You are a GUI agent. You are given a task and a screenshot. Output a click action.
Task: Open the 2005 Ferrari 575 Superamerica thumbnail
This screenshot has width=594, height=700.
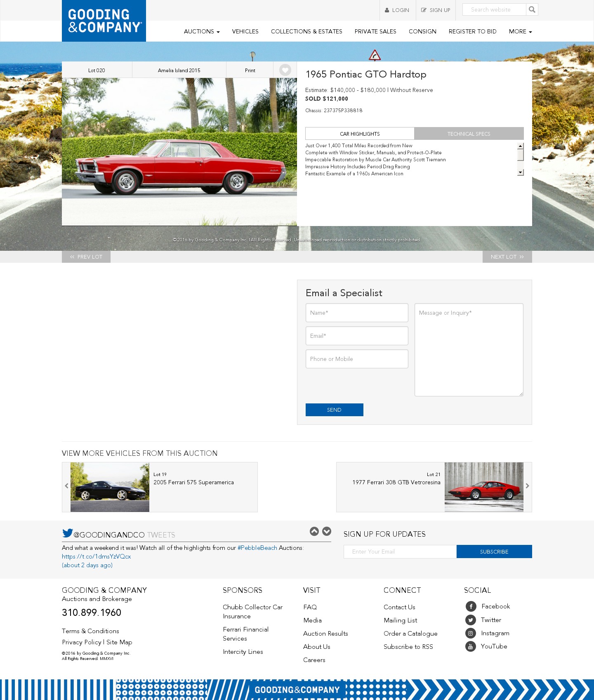[x=110, y=487]
